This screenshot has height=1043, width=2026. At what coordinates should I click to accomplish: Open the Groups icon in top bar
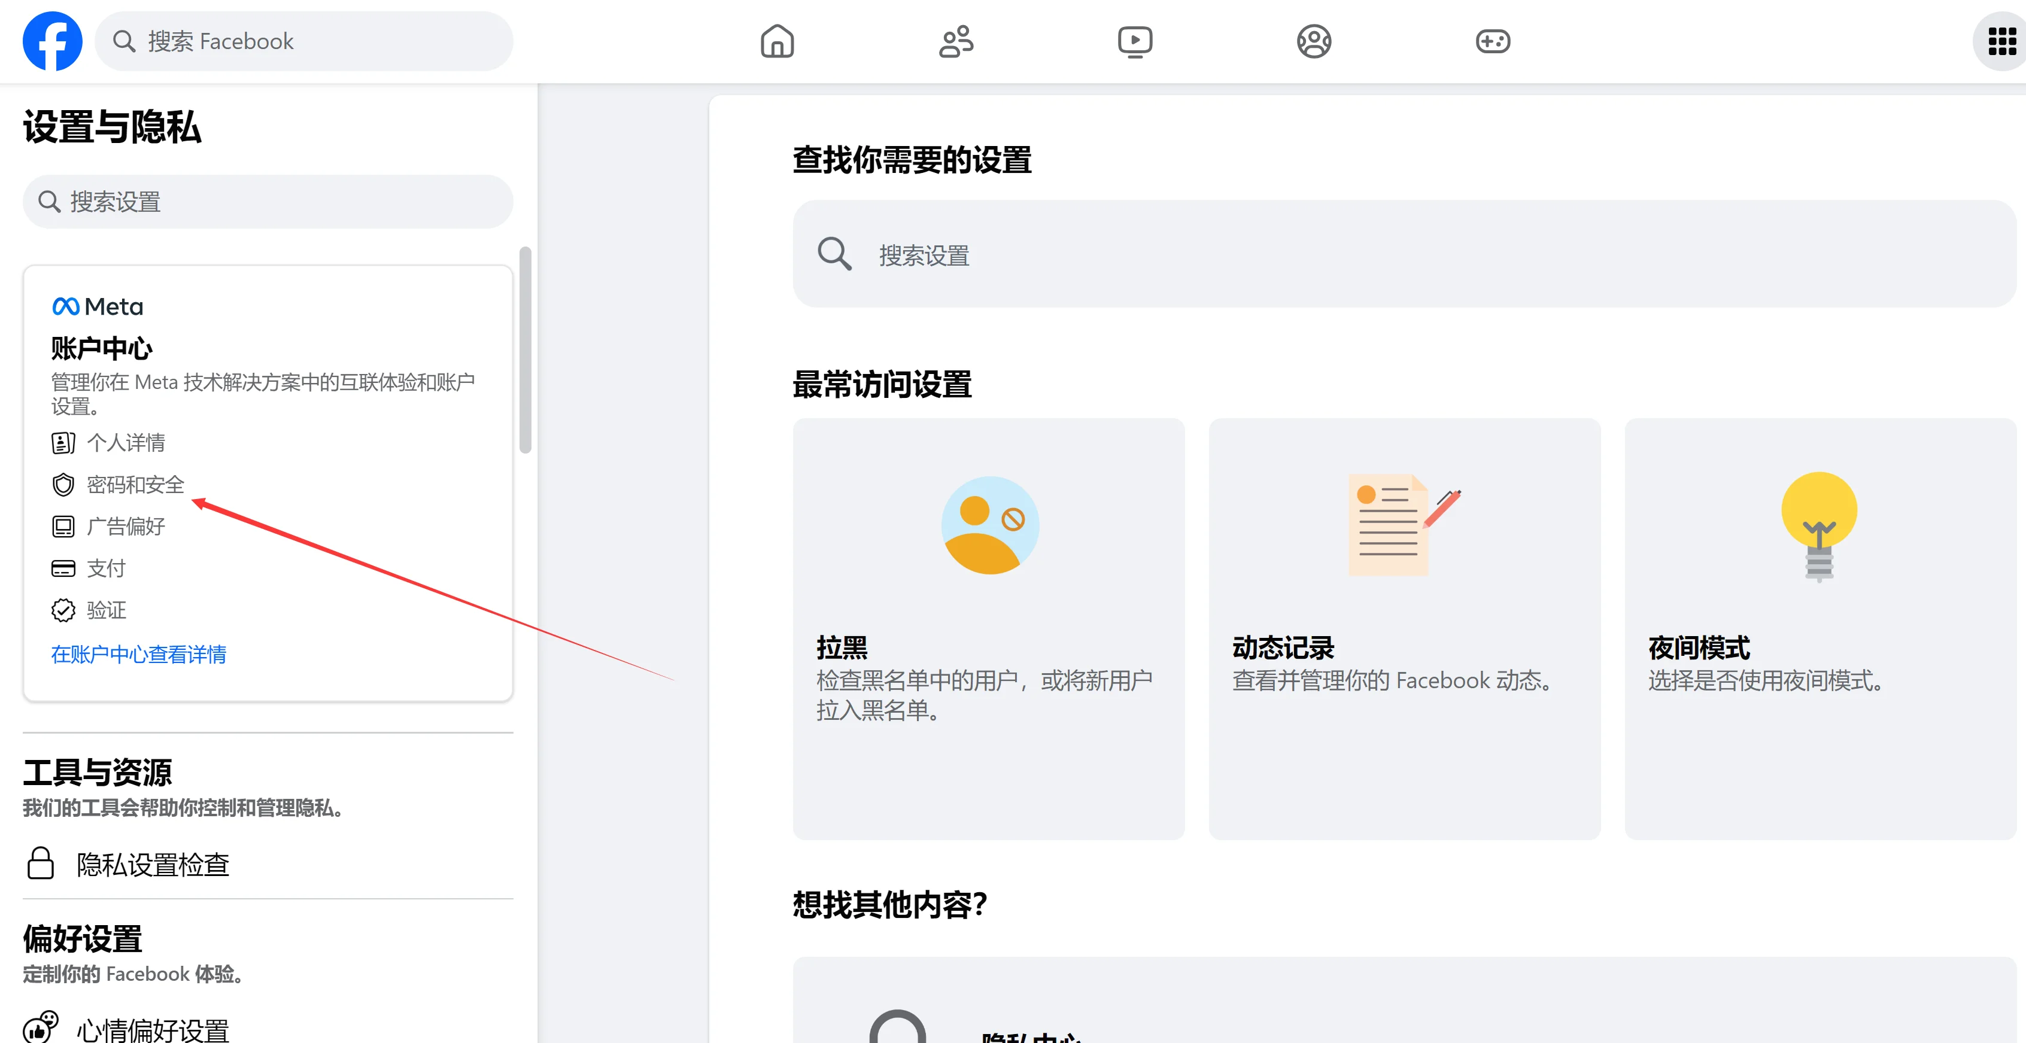click(1313, 41)
